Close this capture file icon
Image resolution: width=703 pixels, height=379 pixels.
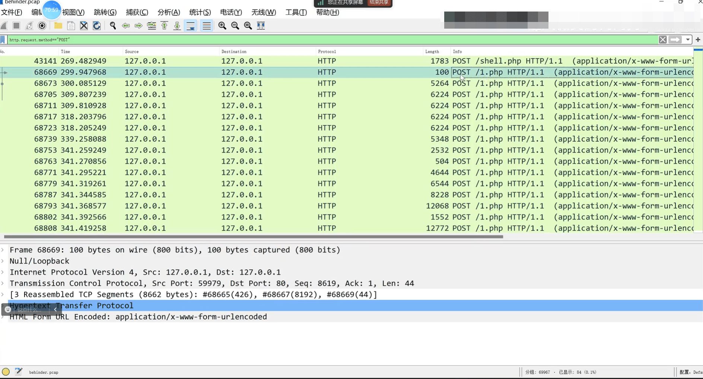click(x=84, y=26)
